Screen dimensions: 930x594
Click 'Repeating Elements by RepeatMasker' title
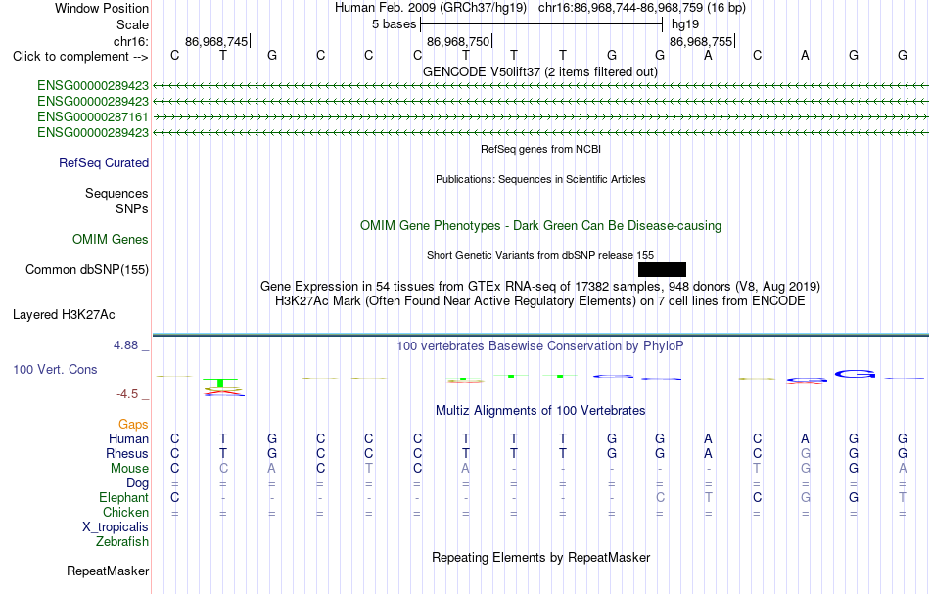540,557
